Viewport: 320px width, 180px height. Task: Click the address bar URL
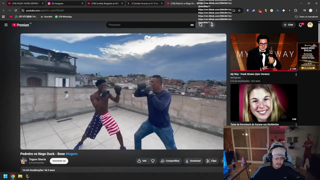pos(45,10)
